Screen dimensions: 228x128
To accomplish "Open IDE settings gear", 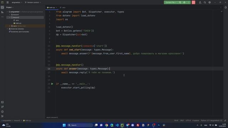I will (x=209, y=2).
